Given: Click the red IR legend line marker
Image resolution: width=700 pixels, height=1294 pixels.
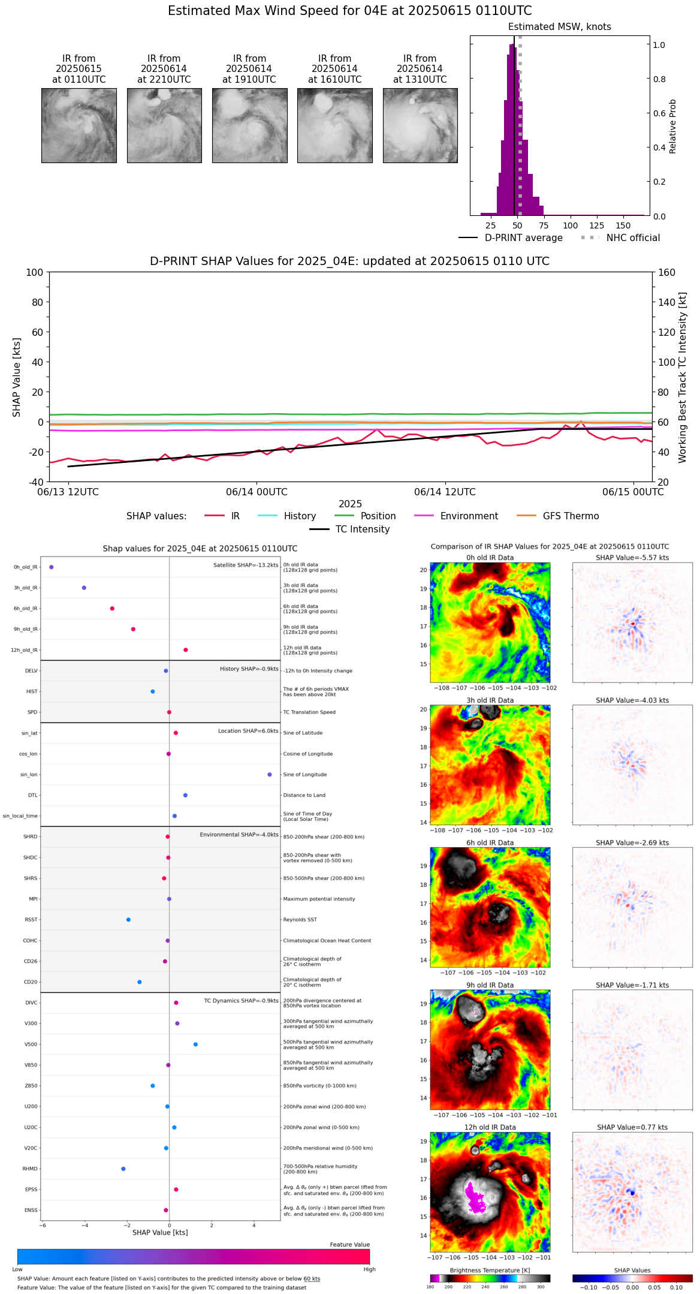Looking at the screenshot, I should (x=215, y=516).
